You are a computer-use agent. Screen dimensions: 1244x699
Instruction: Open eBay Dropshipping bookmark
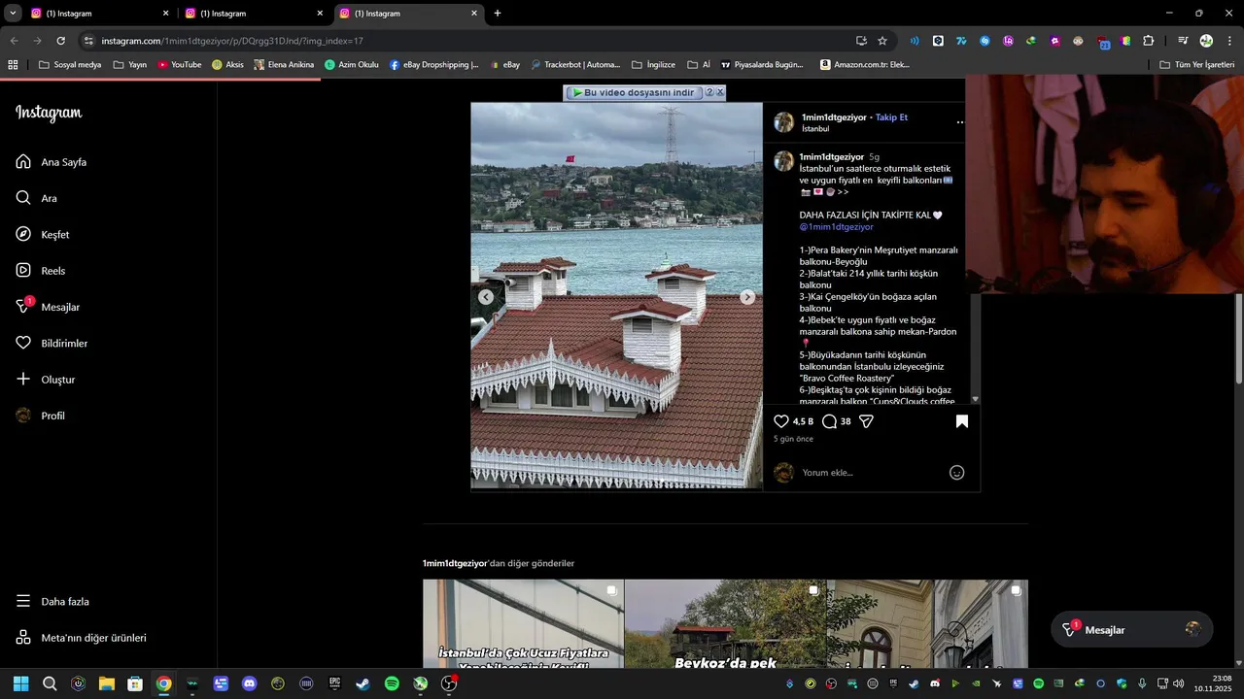pos(433,65)
